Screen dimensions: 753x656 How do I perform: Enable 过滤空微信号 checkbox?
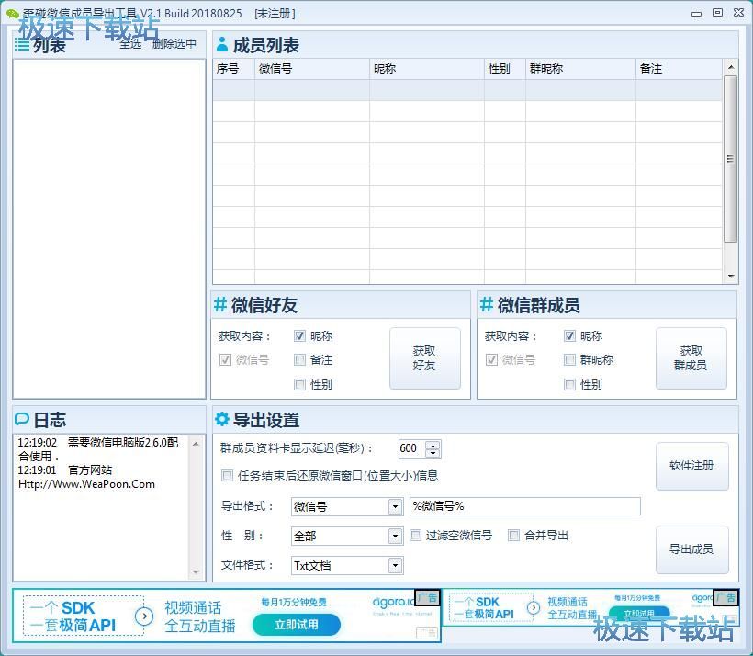click(x=415, y=535)
